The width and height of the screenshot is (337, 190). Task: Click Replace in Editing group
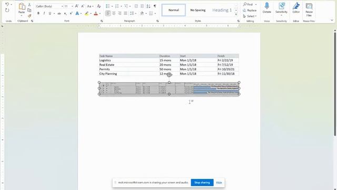tap(250, 11)
